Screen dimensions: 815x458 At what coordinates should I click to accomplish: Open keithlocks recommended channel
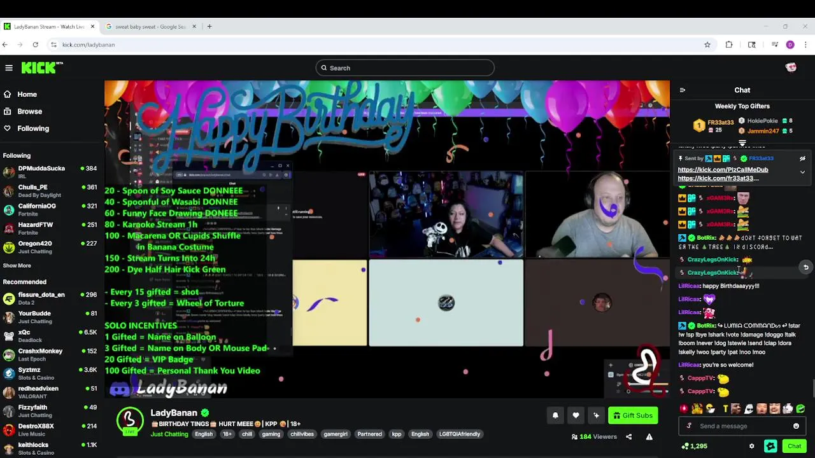[50, 448]
